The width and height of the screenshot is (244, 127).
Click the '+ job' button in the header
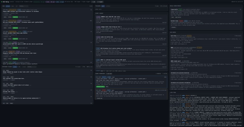pos(93,2)
